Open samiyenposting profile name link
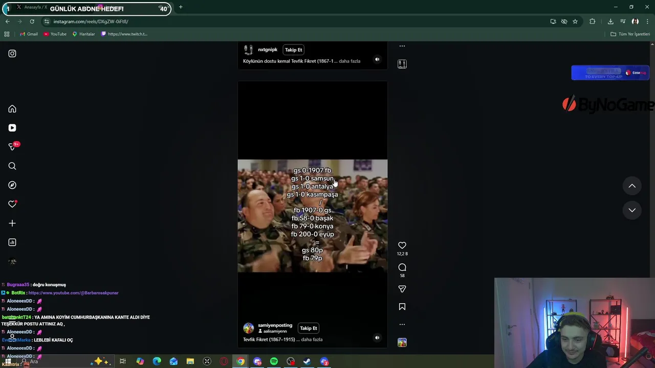This screenshot has width=655, height=368. click(275, 325)
